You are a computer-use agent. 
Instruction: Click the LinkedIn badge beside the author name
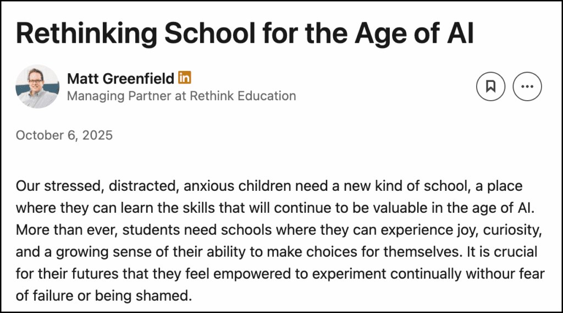[185, 78]
